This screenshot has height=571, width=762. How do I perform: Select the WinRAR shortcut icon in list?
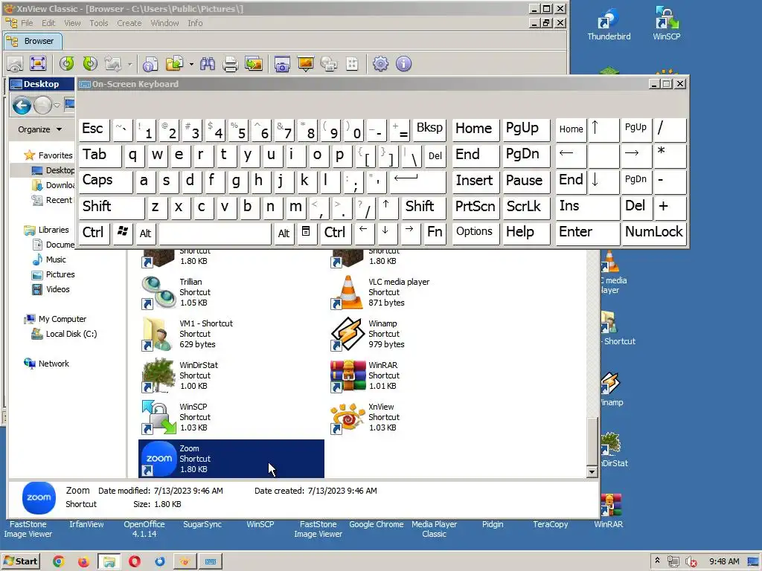348,375
